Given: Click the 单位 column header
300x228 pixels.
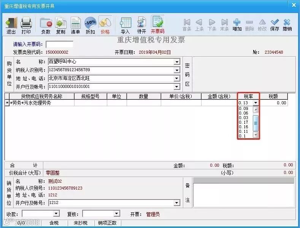Looking at the screenshot, I should coord(117,96).
